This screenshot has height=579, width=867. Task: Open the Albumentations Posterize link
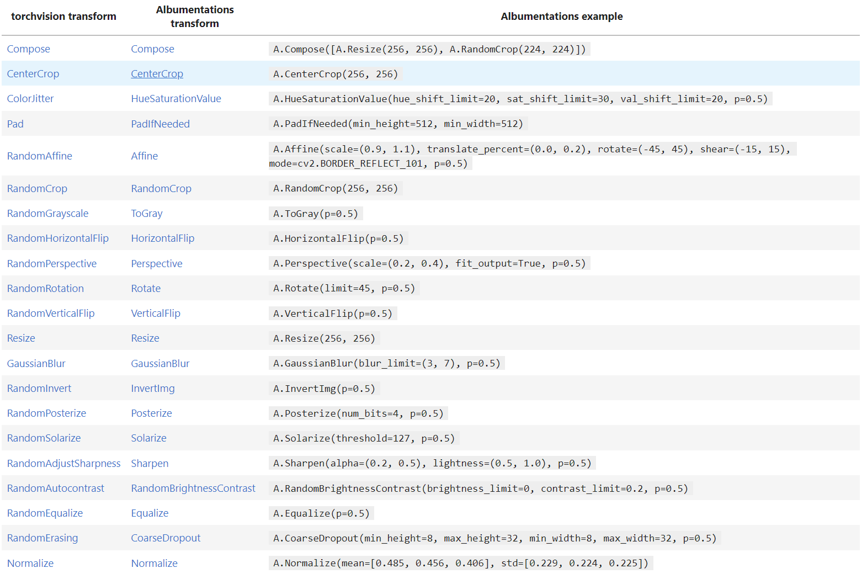click(151, 413)
